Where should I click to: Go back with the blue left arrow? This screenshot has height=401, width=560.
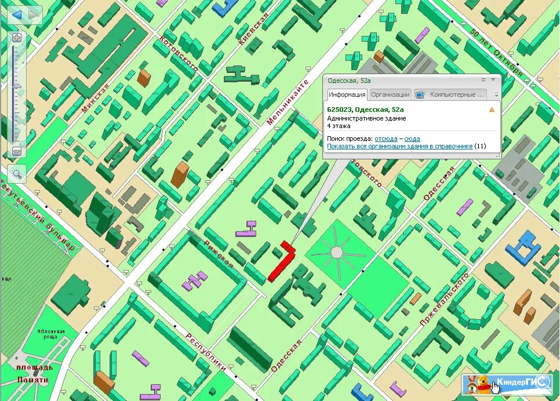(17, 14)
